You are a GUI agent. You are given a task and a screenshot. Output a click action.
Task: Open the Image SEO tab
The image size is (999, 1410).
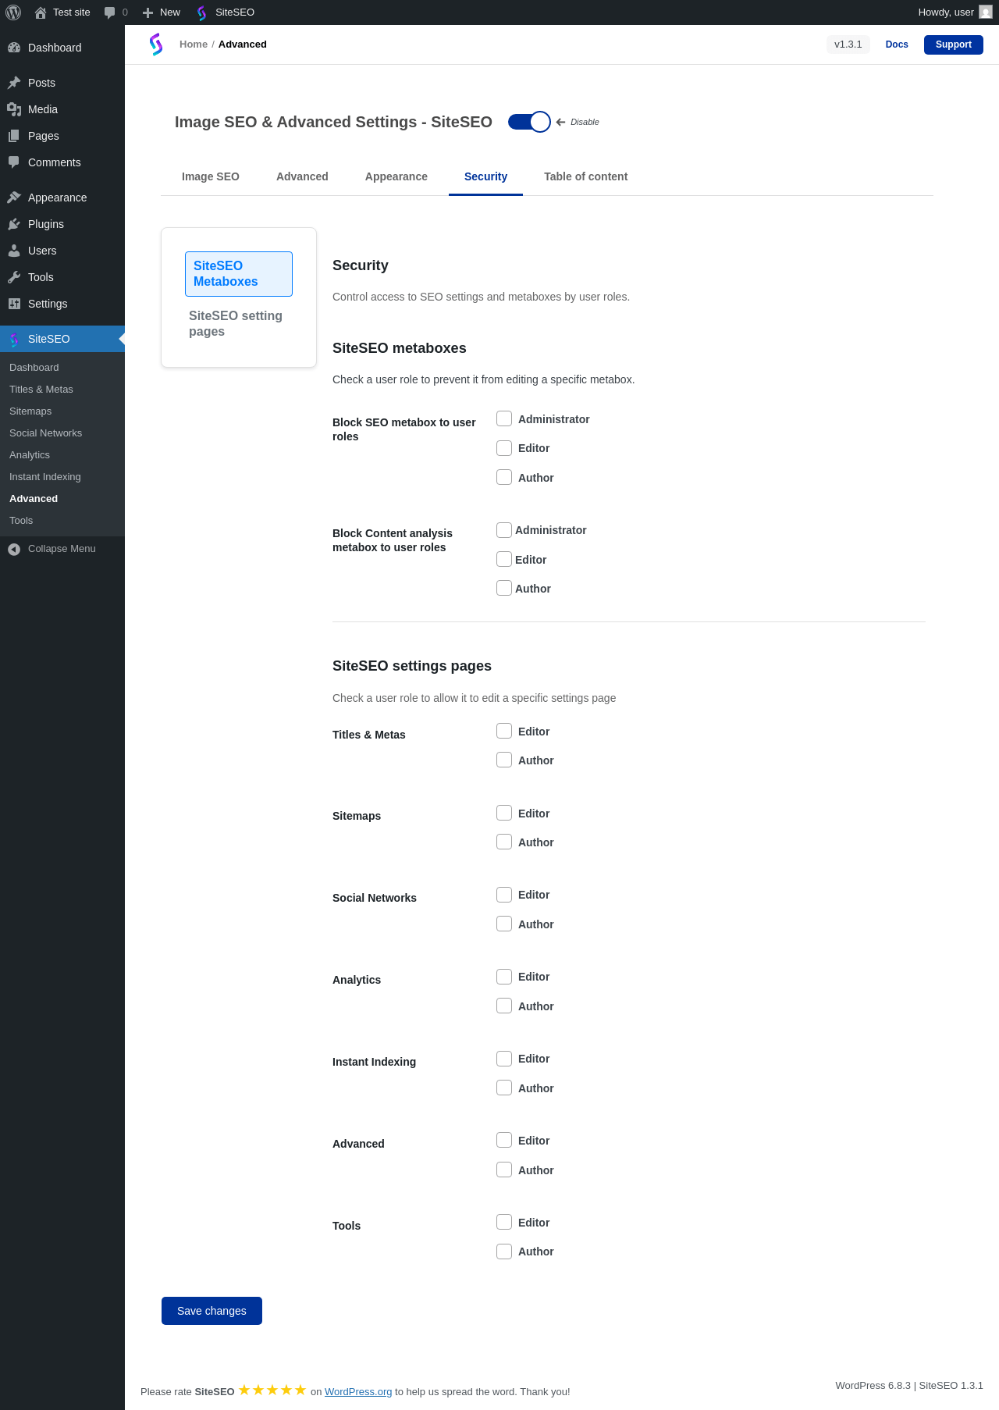pos(211,176)
